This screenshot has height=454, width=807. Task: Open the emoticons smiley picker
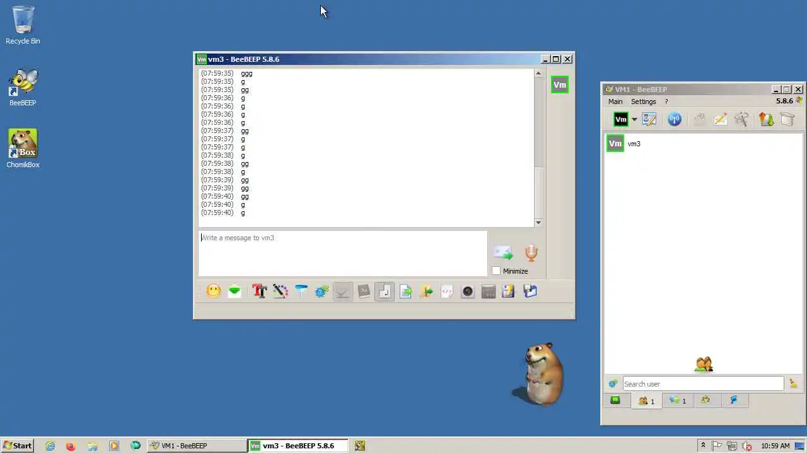[x=214, y=291]
